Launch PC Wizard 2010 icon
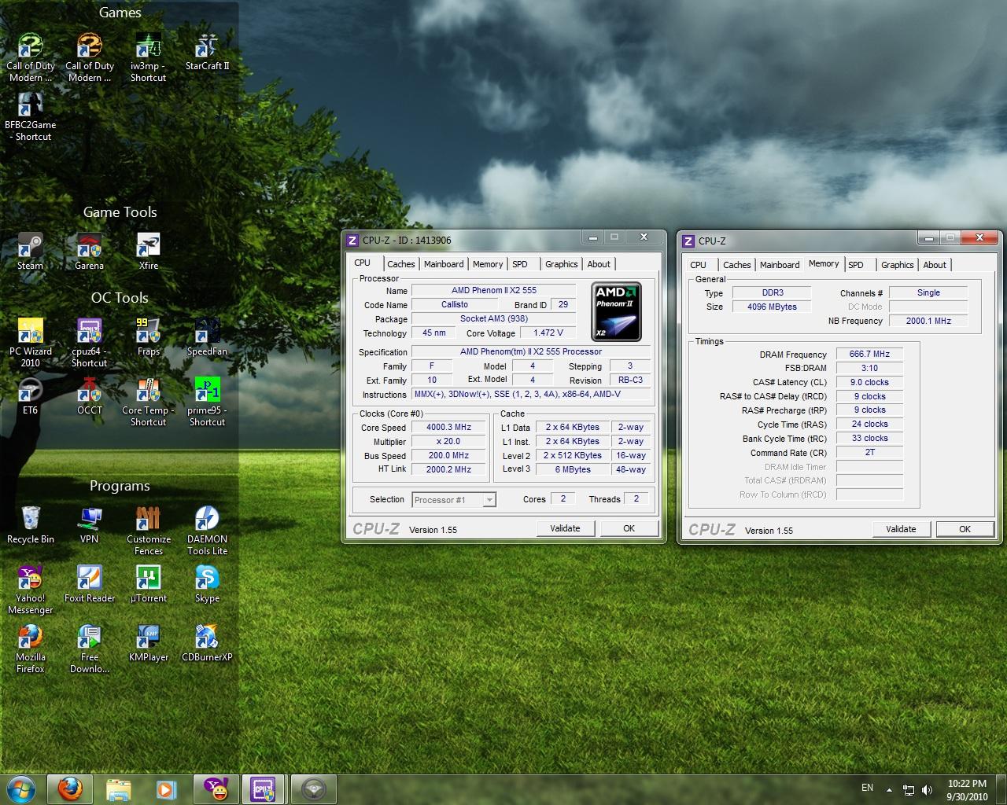 31,343
